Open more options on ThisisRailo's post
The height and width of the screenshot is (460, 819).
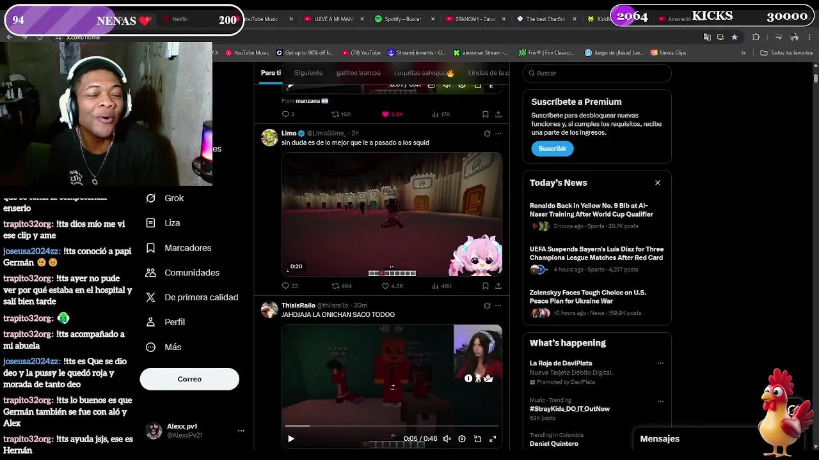click(x=498, y=305)
